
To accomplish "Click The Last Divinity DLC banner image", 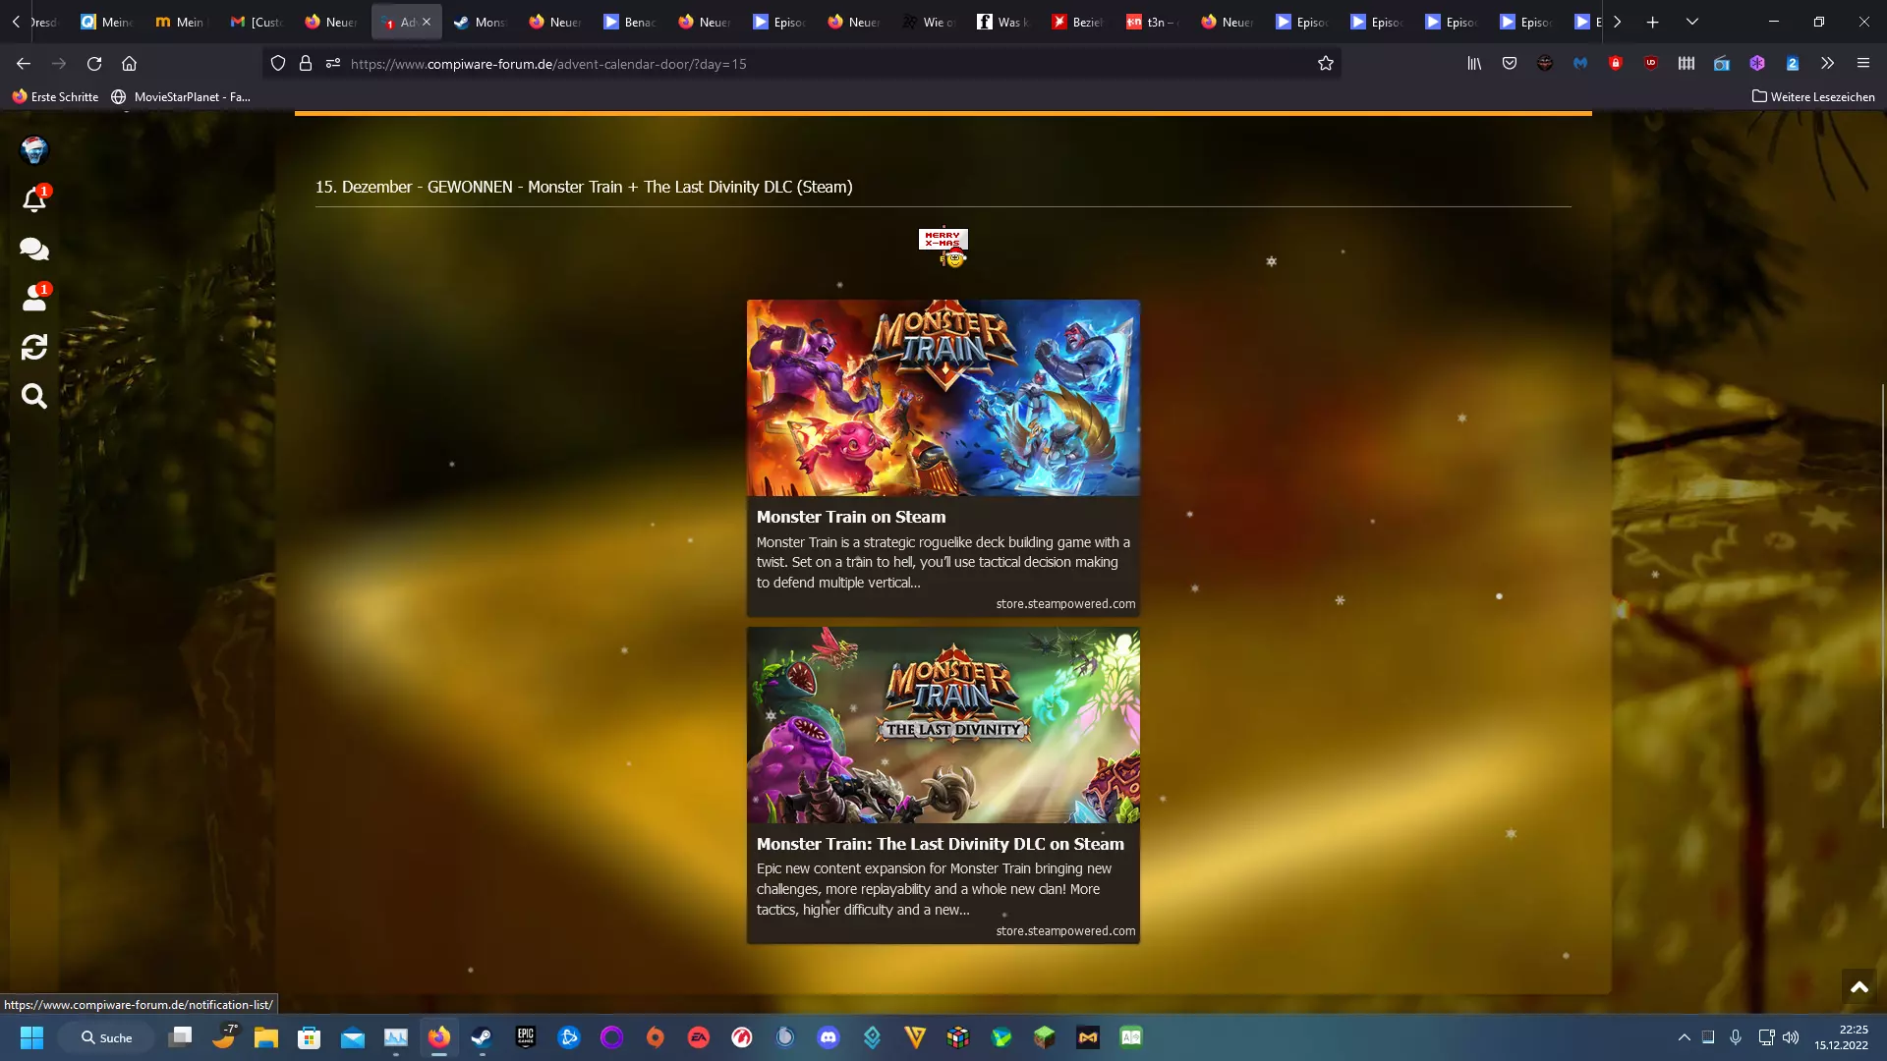I will (x=943, y=725).
